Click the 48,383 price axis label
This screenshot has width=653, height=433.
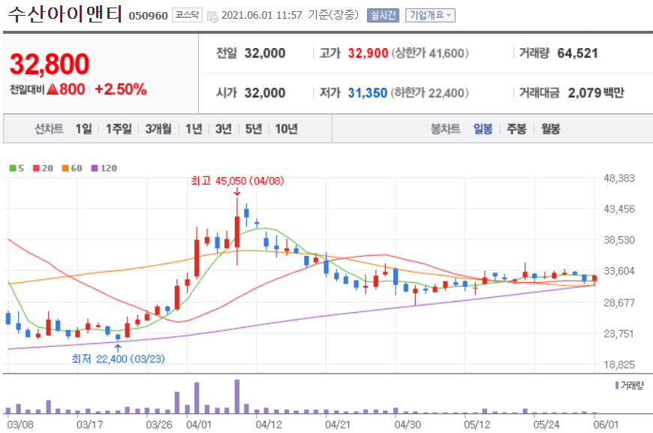pos(619,178)
